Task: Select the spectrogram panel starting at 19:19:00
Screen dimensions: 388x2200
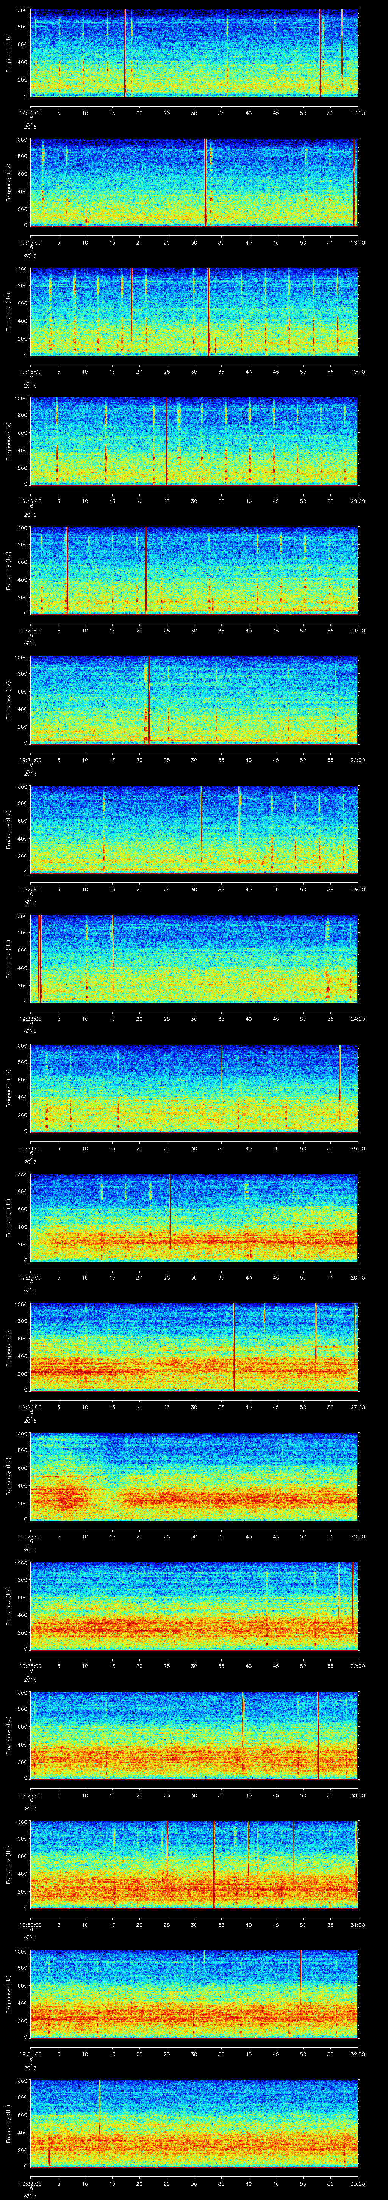Action: [194, 441]
